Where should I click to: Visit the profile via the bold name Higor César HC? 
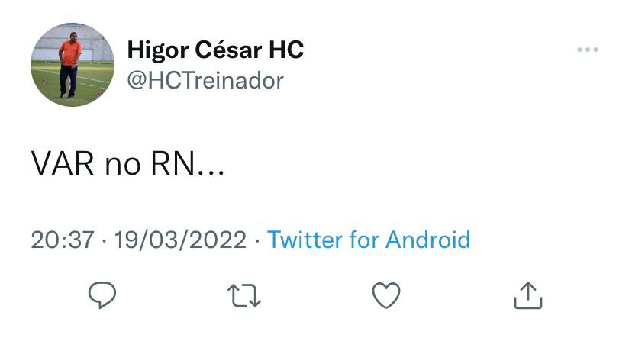215,50
